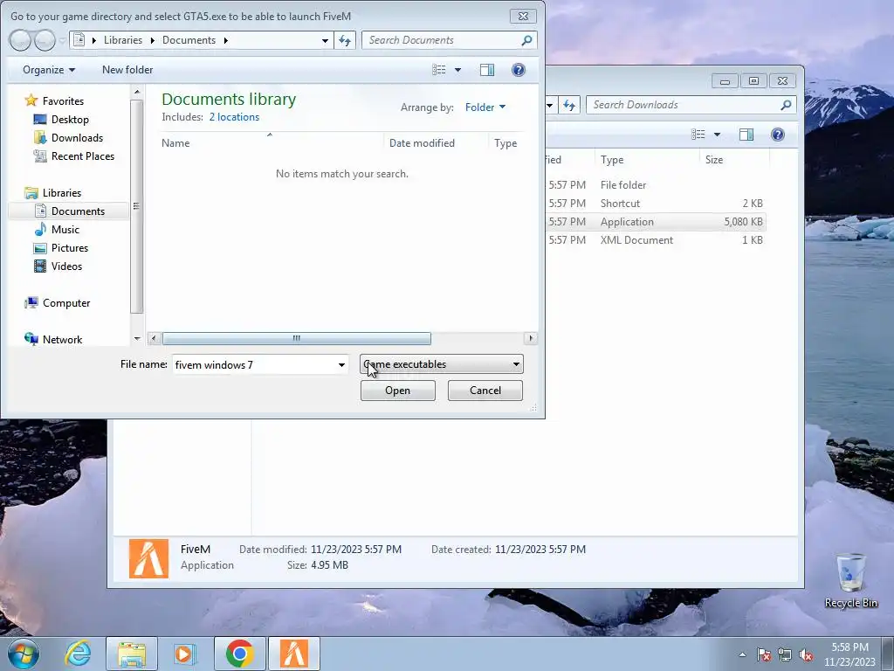Click the right arrow of the horizontal scrollbar
This screenshot has height=671, width=894.
[x=531, y=338]
